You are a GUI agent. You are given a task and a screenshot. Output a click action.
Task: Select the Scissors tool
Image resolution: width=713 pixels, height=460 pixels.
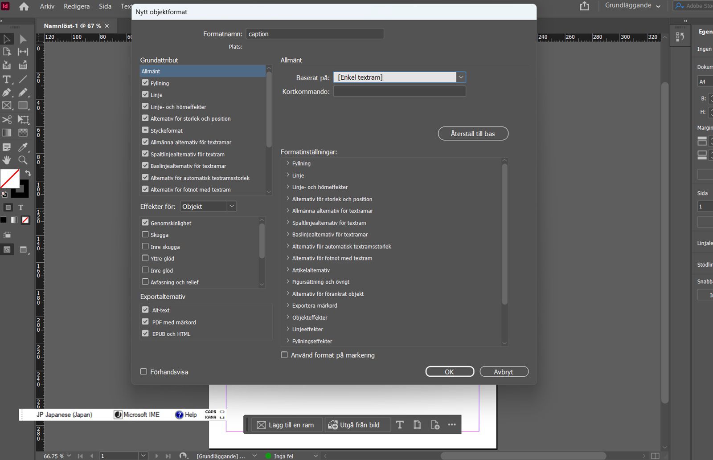point(7,119)
